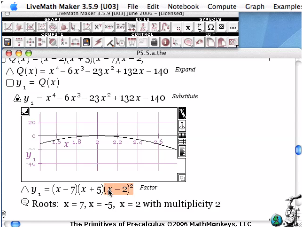302x229 pixels.
Task: Collapse the Factor result triangle
Action: click(25, 190)
